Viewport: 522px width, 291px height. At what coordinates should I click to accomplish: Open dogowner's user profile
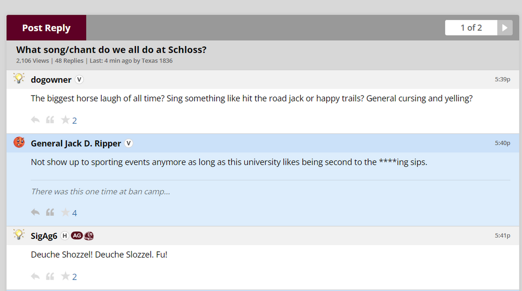tap(51, 80)
